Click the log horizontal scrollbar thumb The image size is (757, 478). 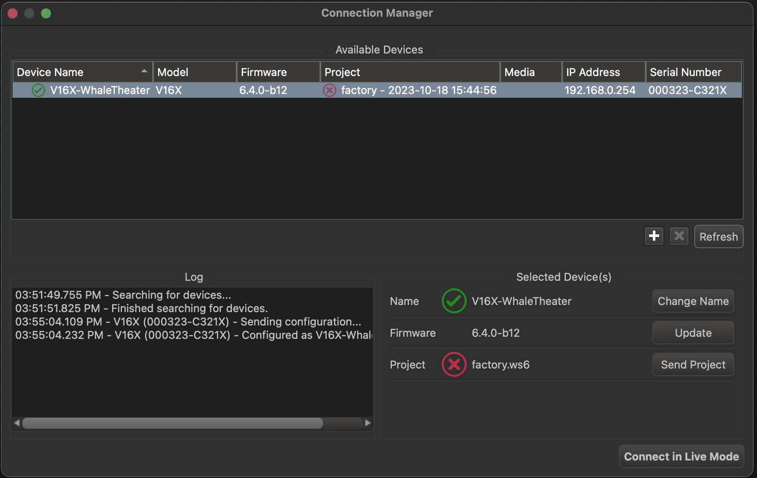(172, 423)
